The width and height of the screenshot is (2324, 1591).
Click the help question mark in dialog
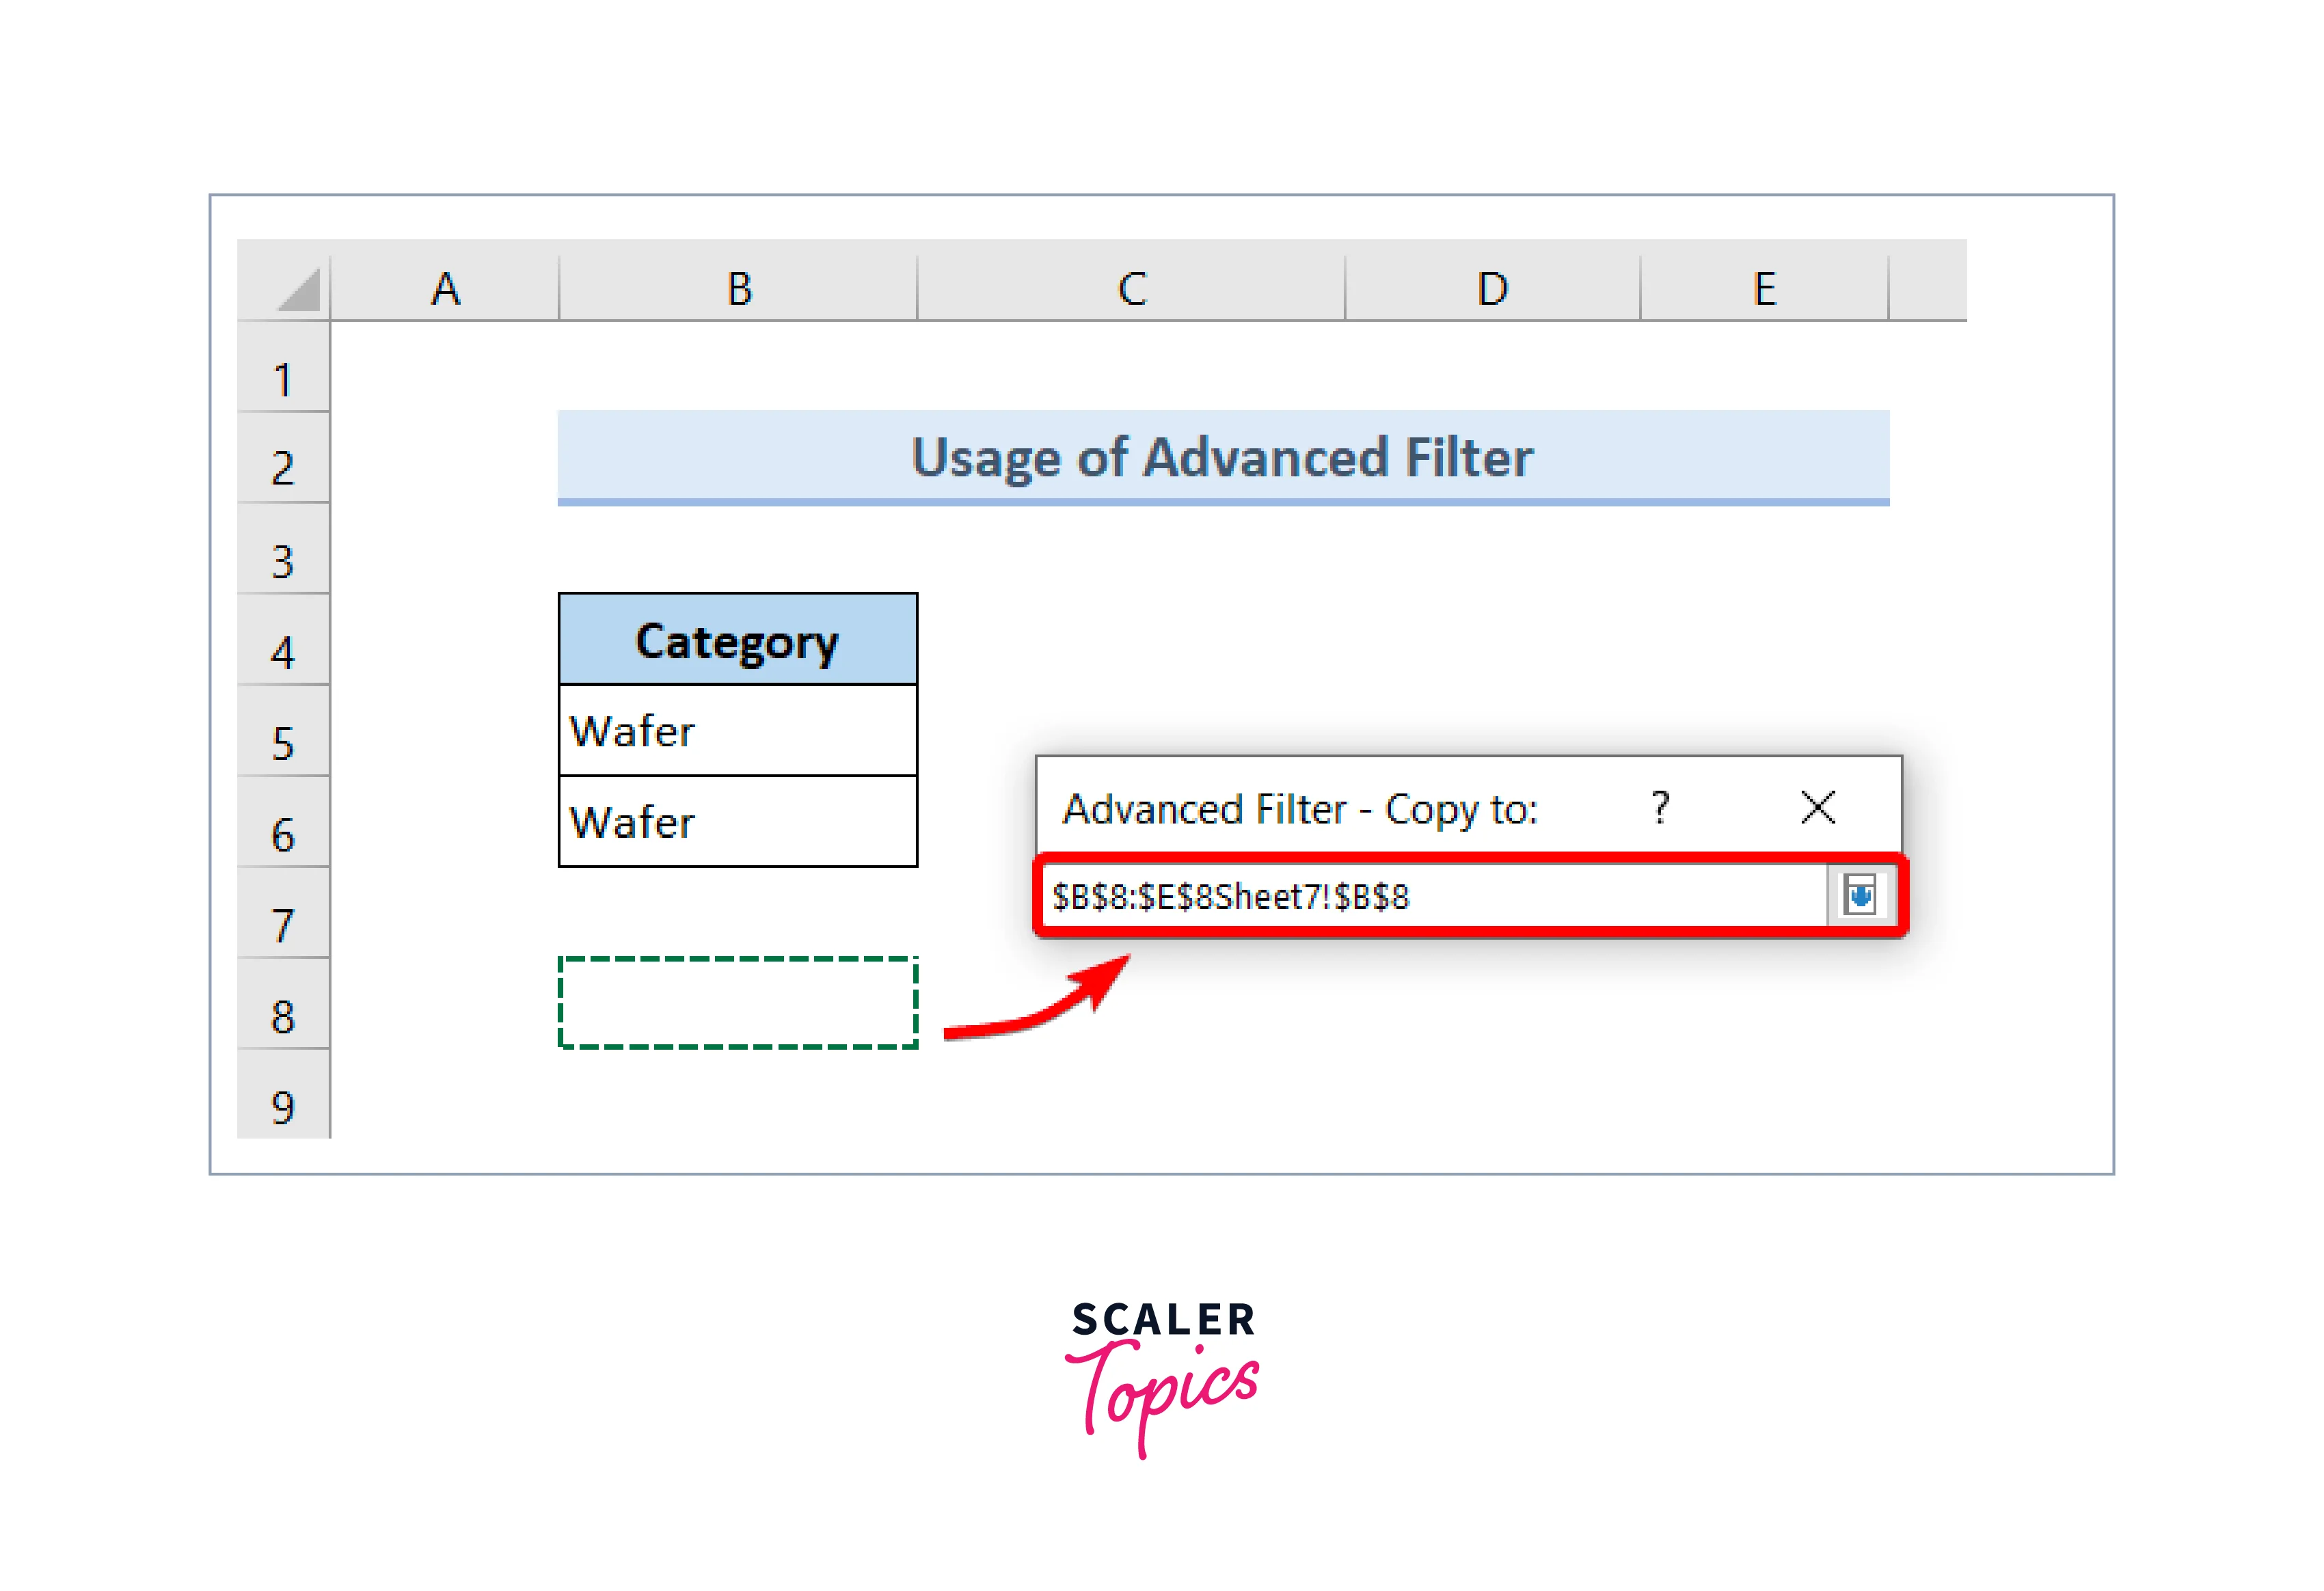coord(1660,807)
